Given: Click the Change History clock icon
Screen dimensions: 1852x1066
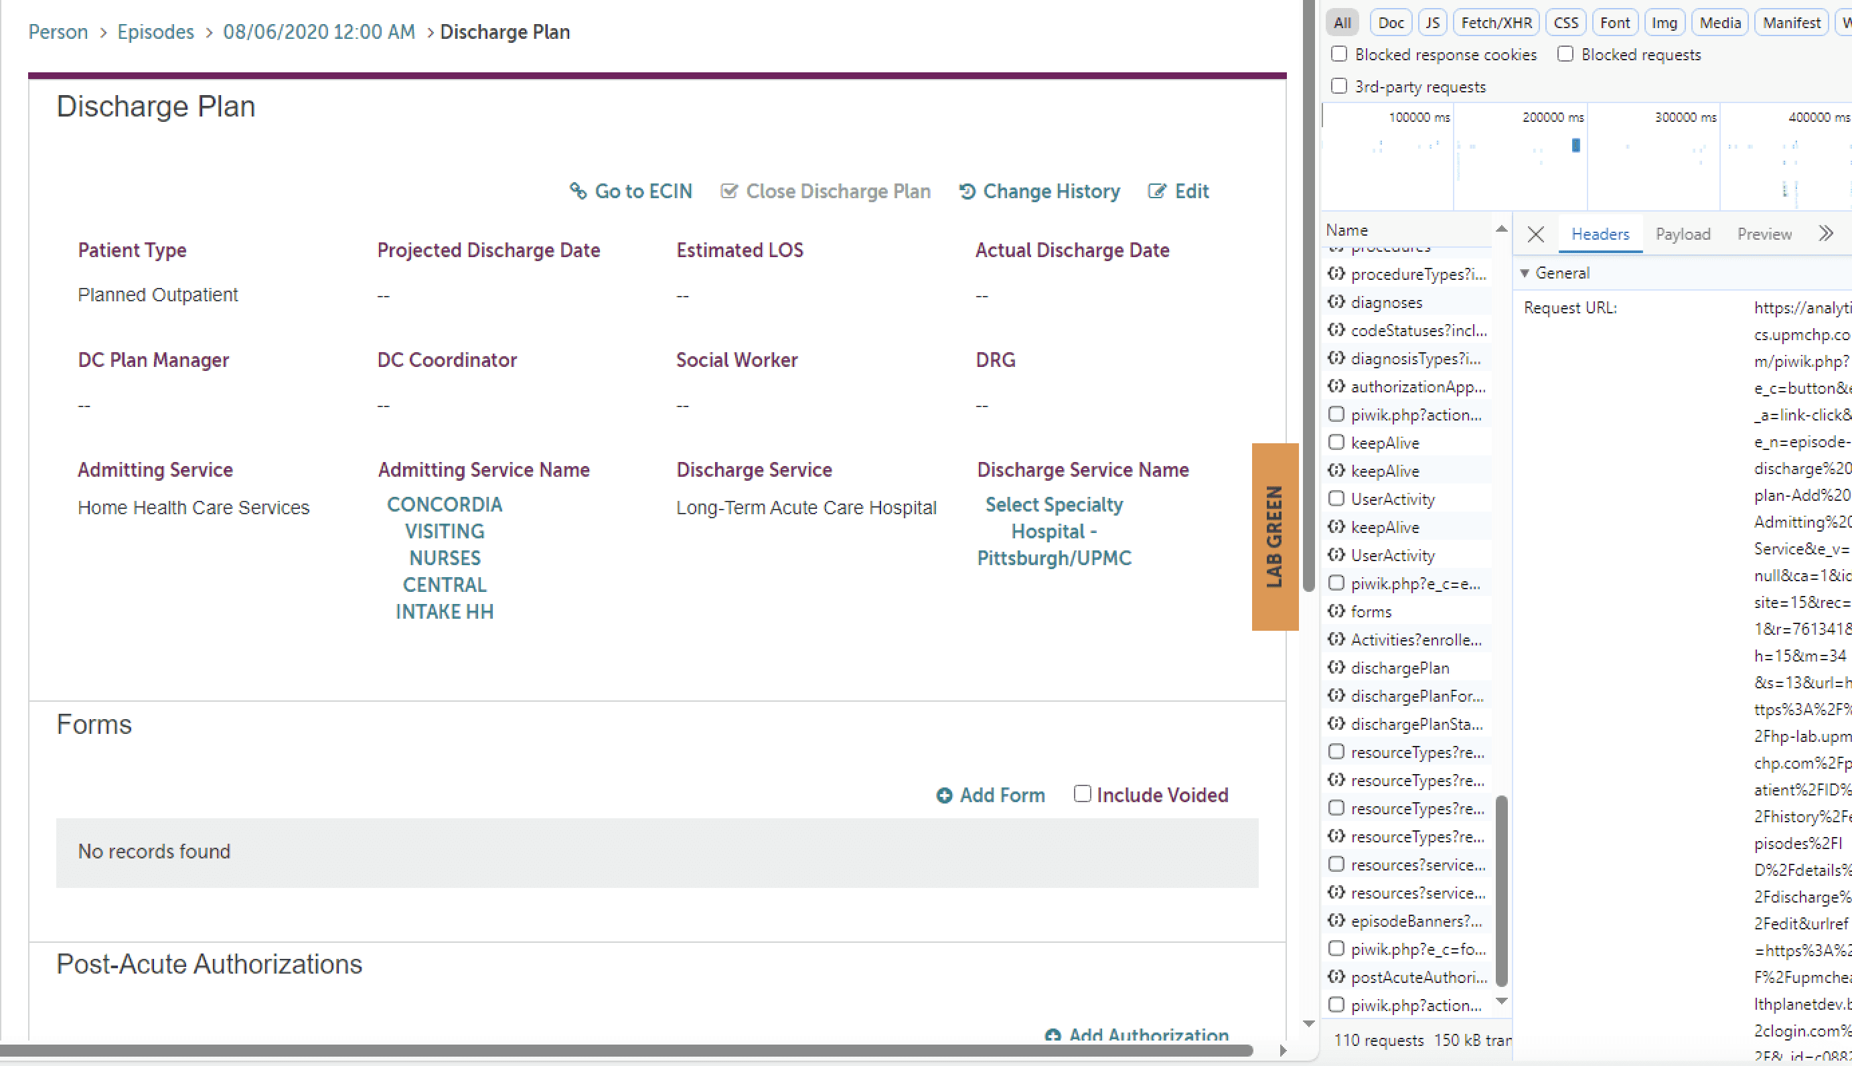Looking at the screenshot, I should [967, 191].
